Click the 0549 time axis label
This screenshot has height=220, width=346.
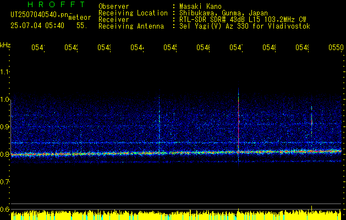point(303,47)
